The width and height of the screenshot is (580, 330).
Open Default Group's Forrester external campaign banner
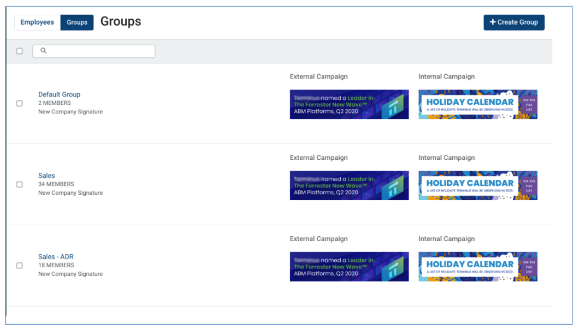click(349, 104)
